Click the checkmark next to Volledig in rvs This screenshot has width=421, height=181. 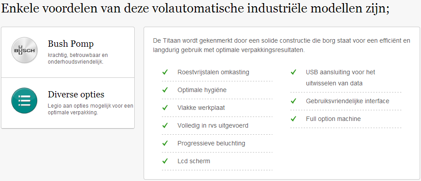pos(165,125)
